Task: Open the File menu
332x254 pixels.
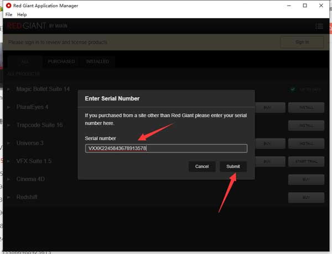Action: [9, 14]
